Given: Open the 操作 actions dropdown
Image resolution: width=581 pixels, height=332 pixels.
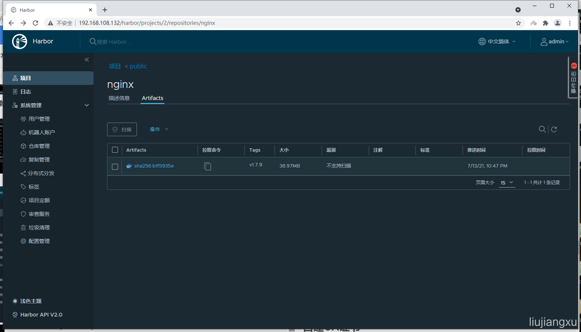Looking at the screenshot, I should 159,129.
